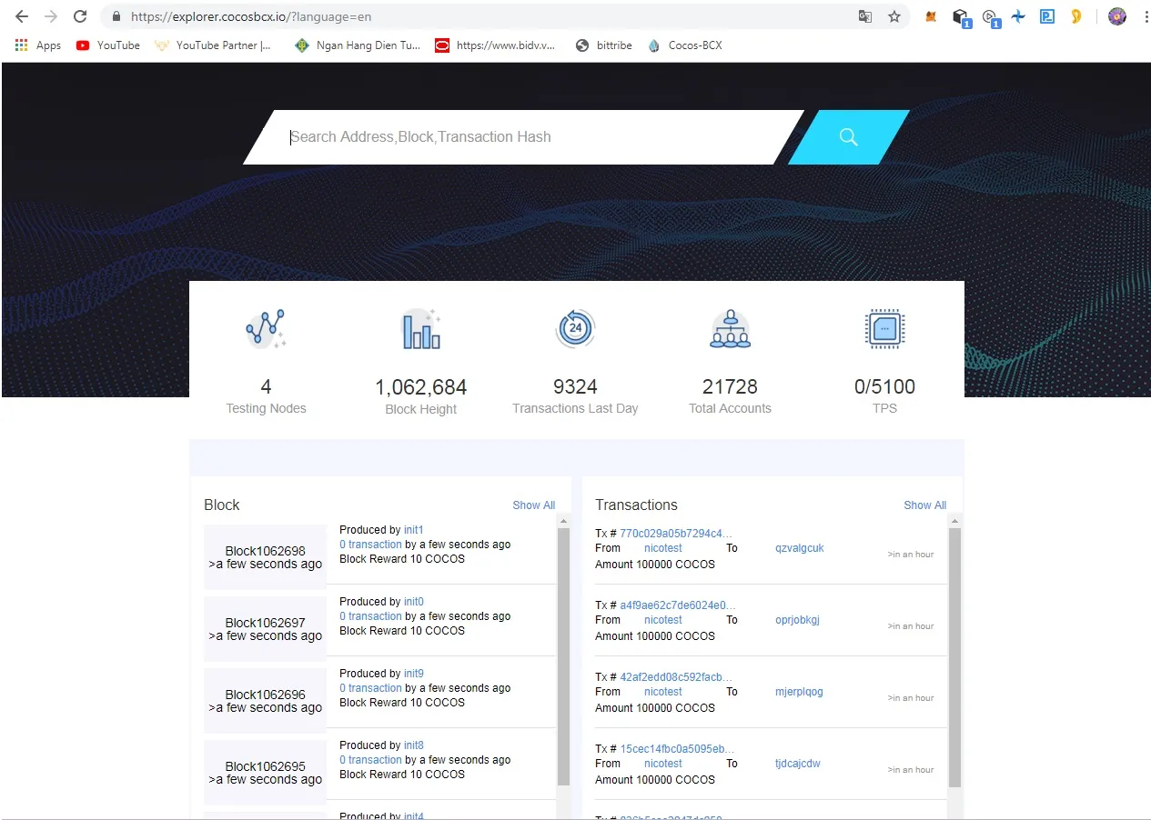The width and height of the screenshot is (1151, 820).
Task: Click the Block list scrollbar
Action: [x=563, y=655]
